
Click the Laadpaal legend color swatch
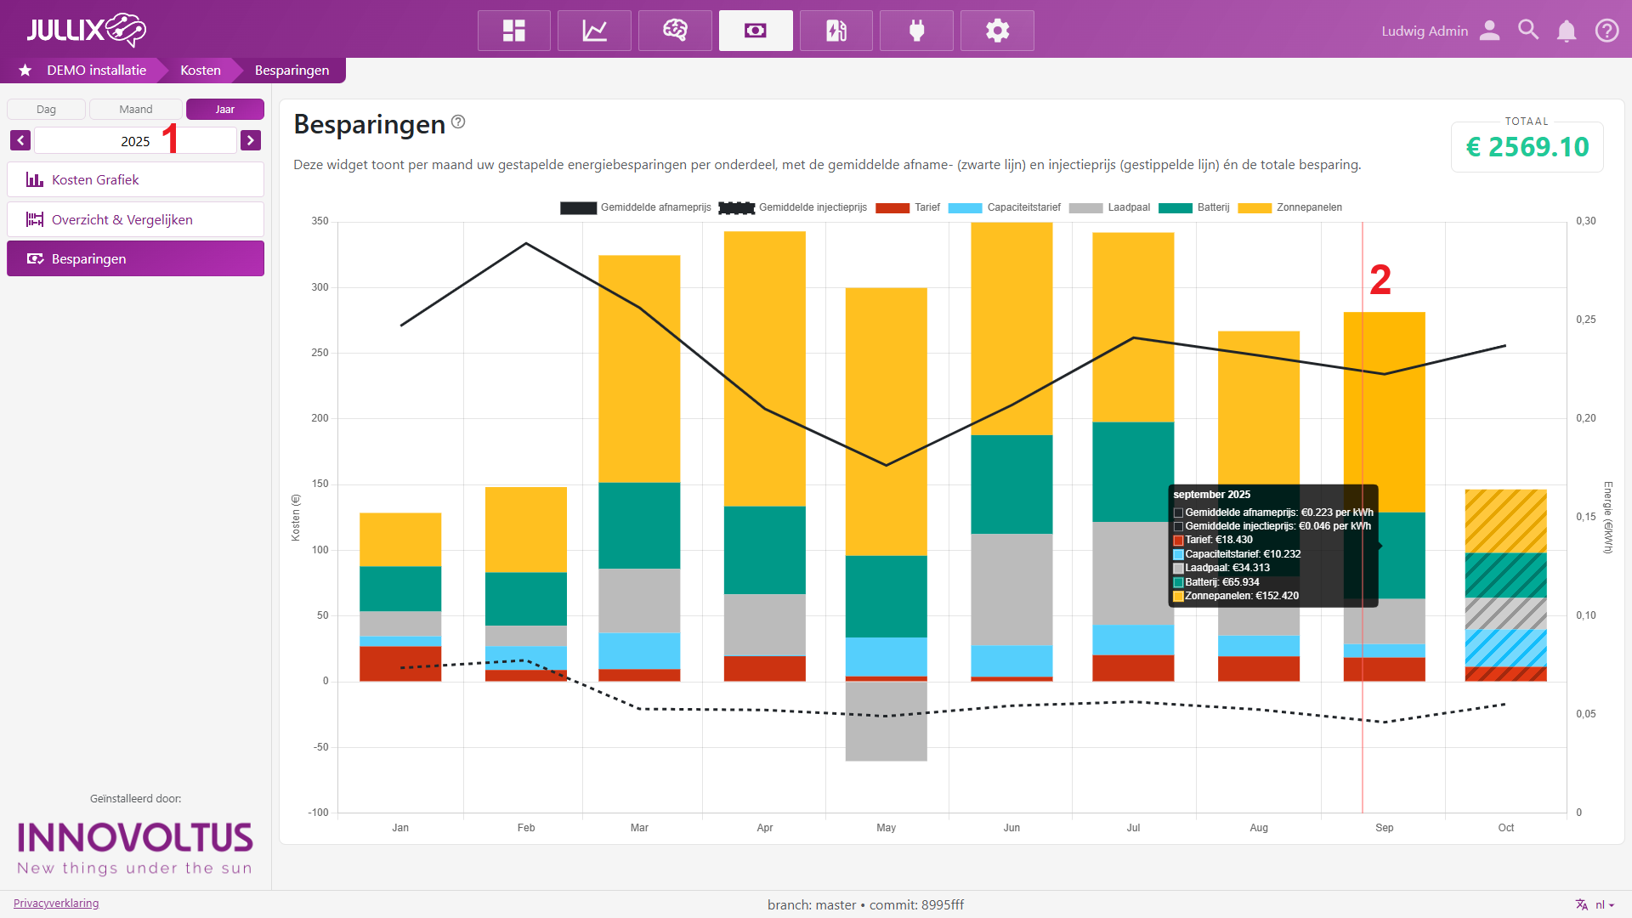pos(1085,207)
